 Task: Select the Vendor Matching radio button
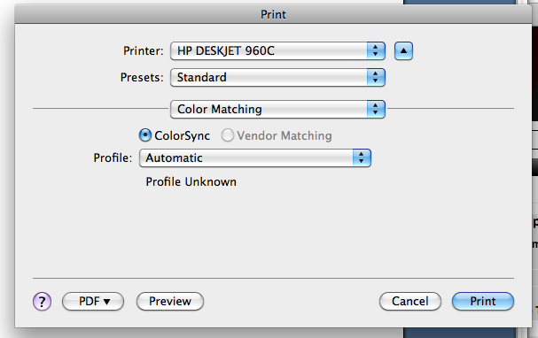click(x=228, y=135)
